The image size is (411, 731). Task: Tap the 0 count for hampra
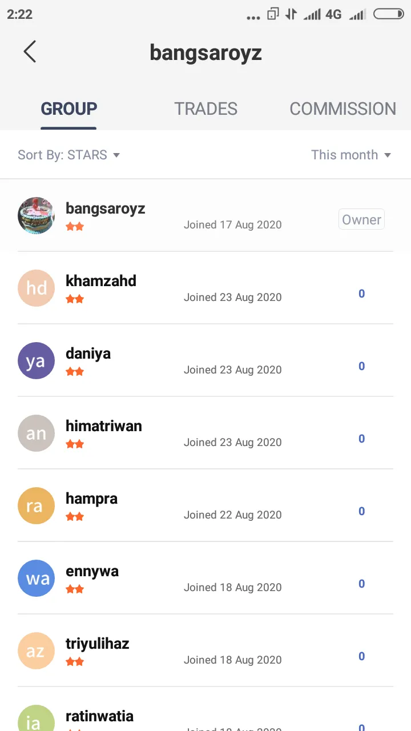pos(361,511)
